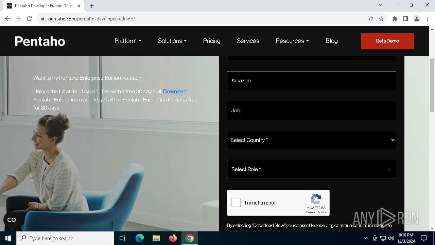
Task: Open the reCAPTCHA Privacy link
Action: pyautogui.click(x=310, y=212)
